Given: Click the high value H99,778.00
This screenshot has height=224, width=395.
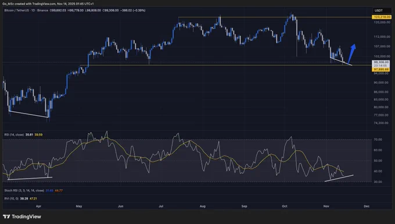Looking at the screenshot, I should 76,10.
